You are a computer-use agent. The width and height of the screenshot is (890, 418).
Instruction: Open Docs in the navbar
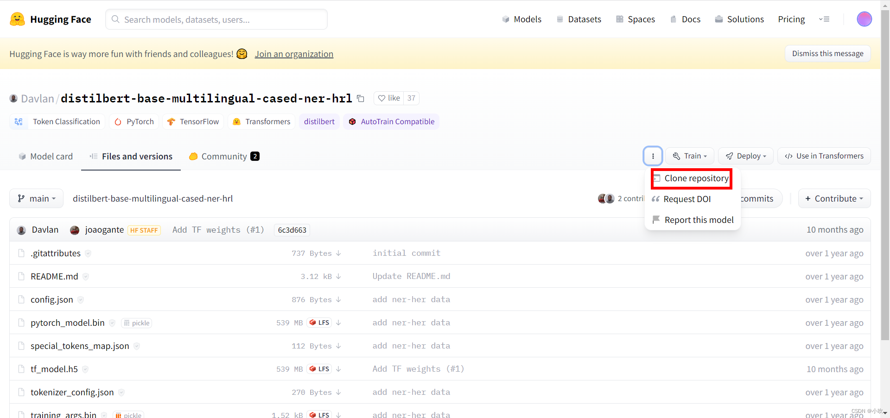(685, 19)
